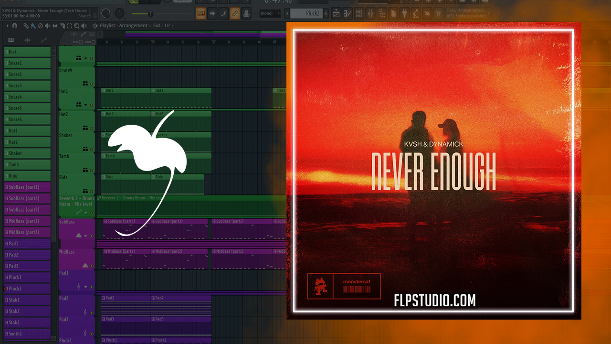Open the Piano roll view icon
This screenshot has width=611, height=344.
347,13
